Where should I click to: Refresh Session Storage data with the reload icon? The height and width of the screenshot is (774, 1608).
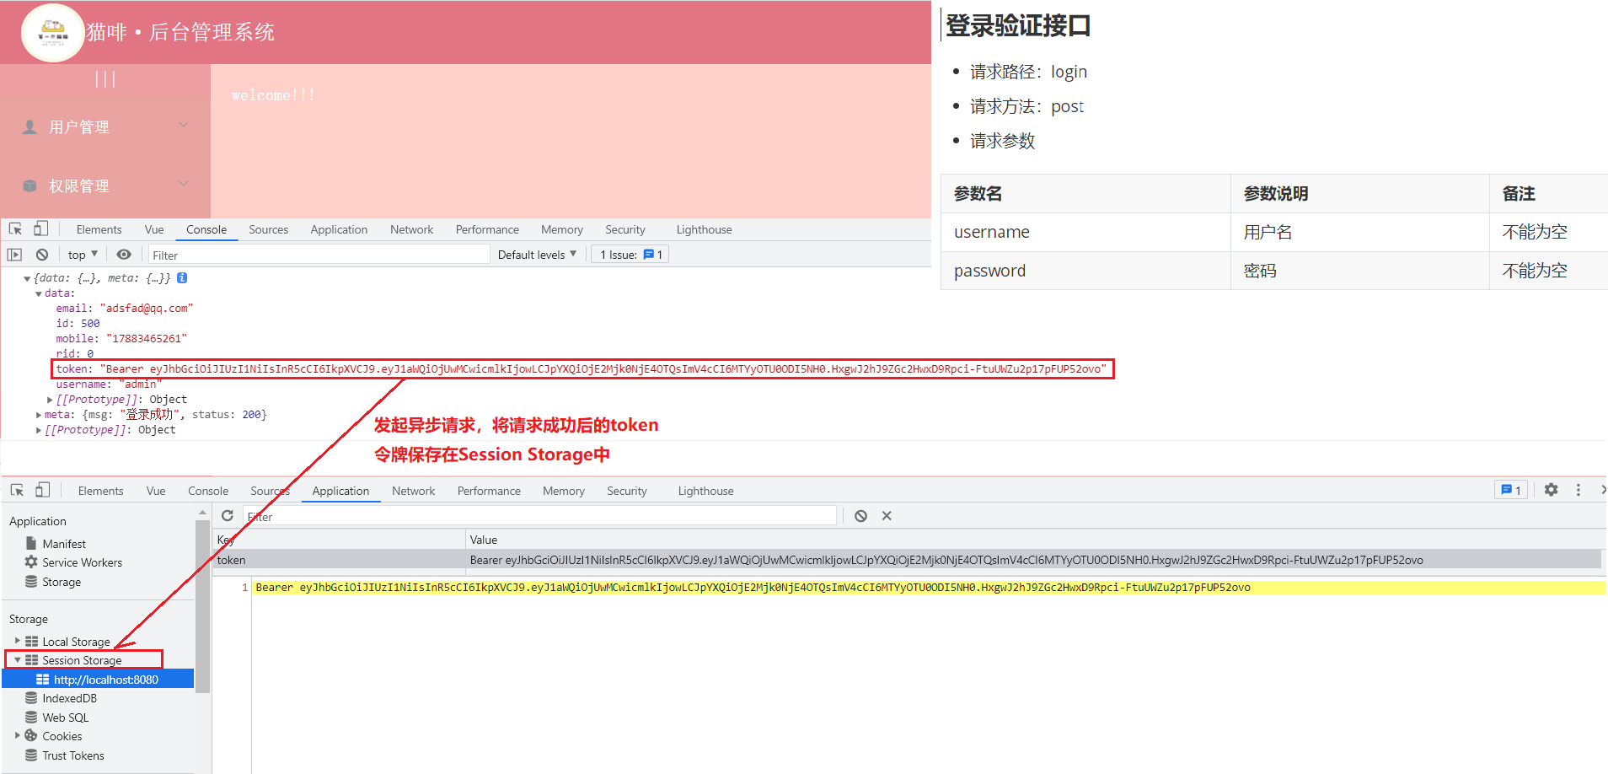click(227, 515)
